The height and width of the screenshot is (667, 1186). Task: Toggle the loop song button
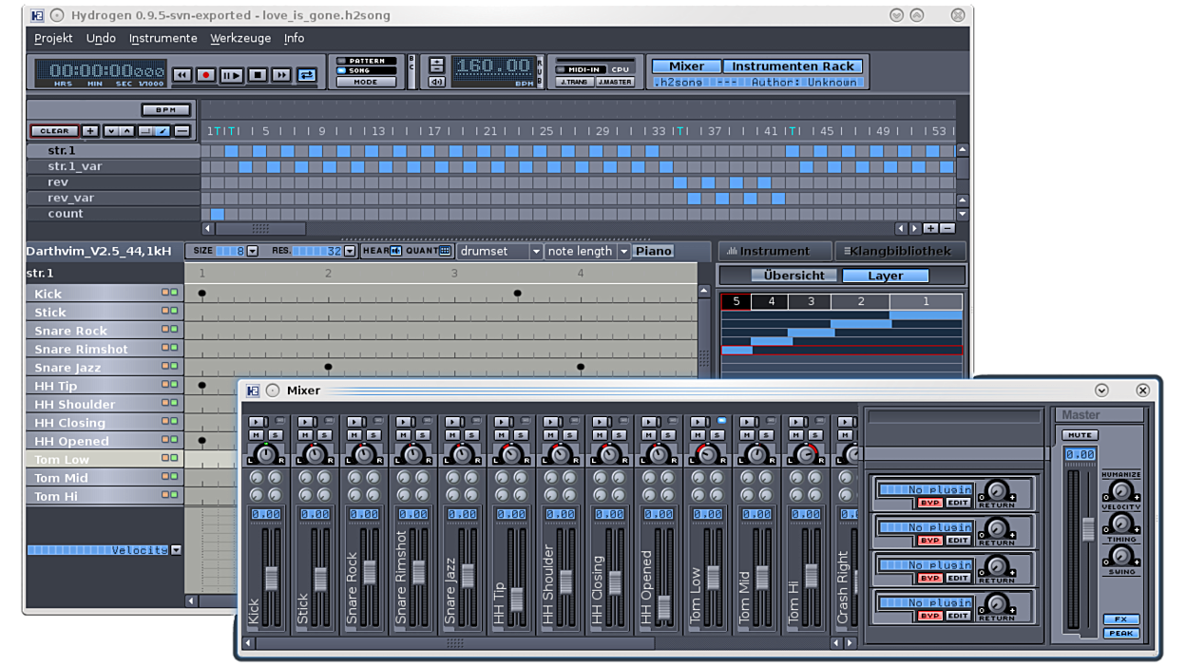(306, 75)
